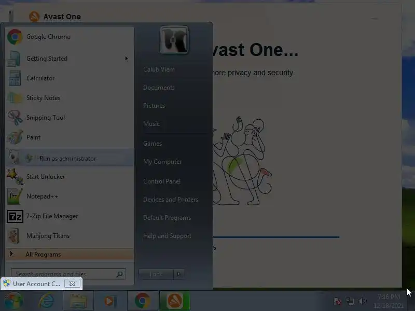Click the volume speaker tray icon

pyautogui.click(x=362, y=301)
